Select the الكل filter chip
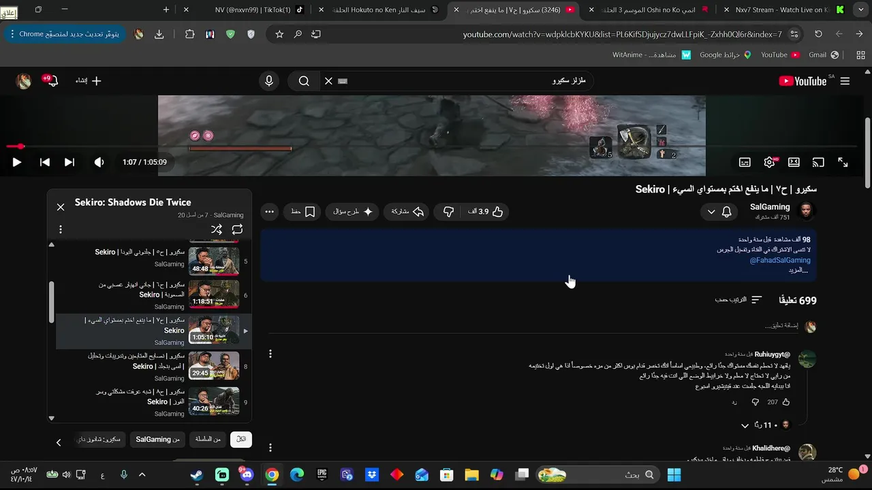The height and width of the screenshot is (490, 872). click(x=241, y=440)
